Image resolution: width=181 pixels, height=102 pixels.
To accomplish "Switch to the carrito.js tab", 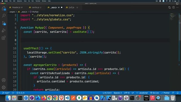I will (35, 7).
